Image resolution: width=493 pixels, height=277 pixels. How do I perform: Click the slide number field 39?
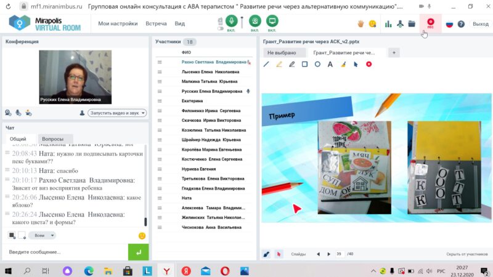(x=339, y=254)
